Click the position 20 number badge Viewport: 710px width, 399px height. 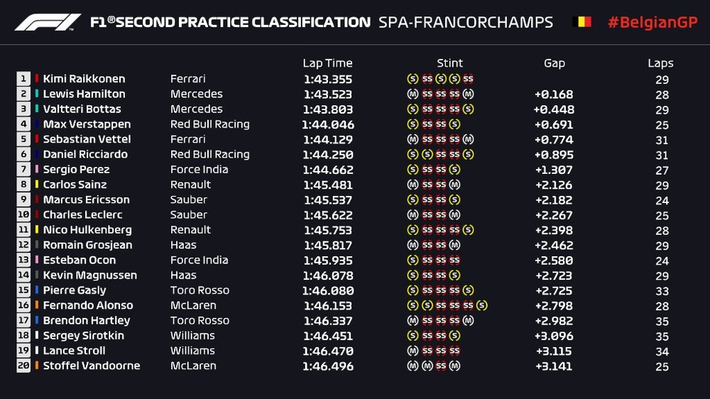coord(23,366)
